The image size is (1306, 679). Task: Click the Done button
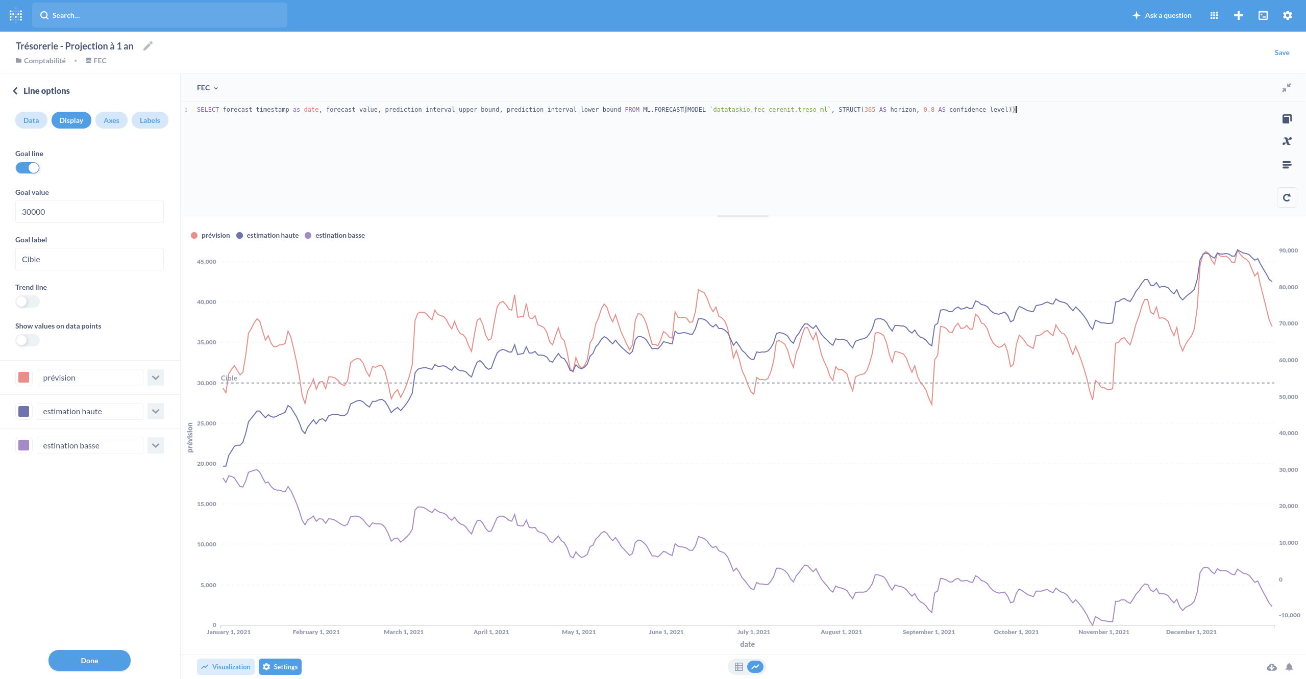[x=89, y=661]
